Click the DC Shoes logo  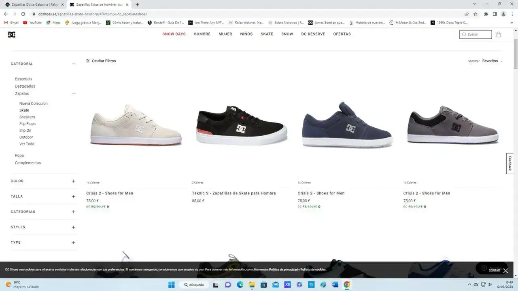click(x=12, y=34)
